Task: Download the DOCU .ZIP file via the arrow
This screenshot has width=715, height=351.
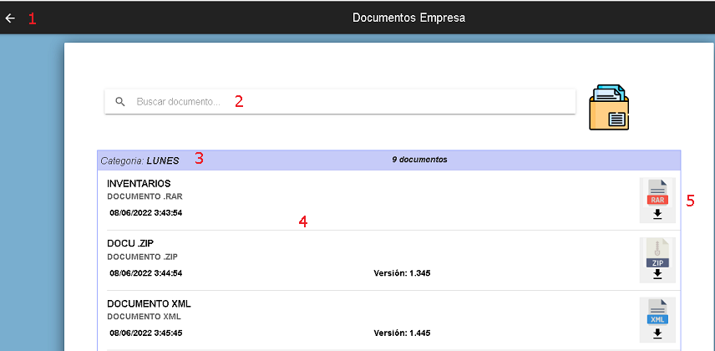Action: click(x=657, y=274)
